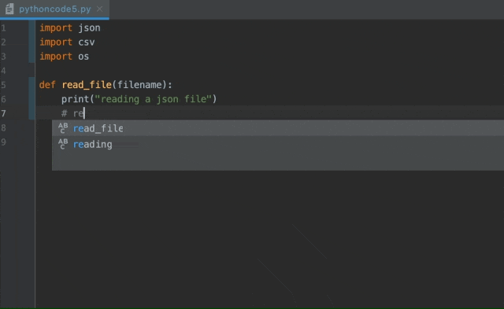Click line number 7 in the gutter

pos(3,113)
